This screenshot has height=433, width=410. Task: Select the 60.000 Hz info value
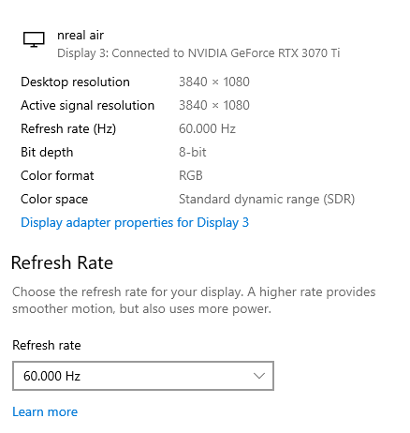point(207,128)
